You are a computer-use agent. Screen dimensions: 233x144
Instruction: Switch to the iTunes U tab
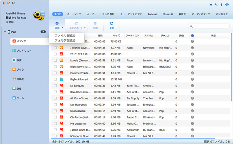click(168, 14)
